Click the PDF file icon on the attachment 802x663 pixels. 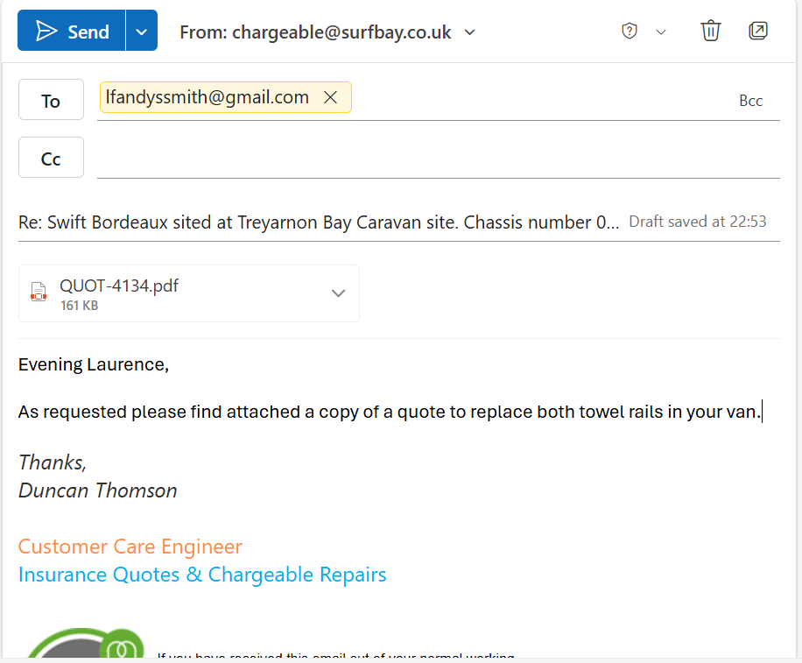point(39,293)
